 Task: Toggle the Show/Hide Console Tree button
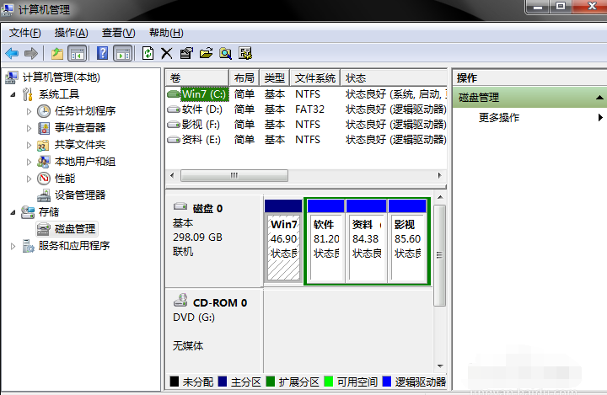click(x=77, y=53)
